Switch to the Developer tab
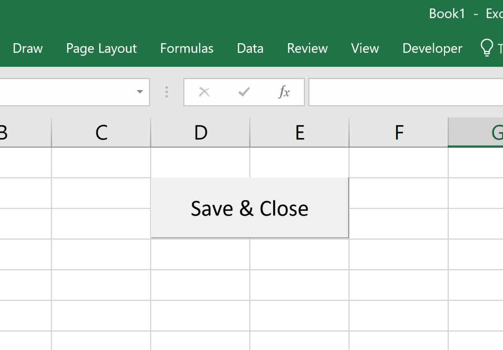Image resolution: width=503 pixels, height=350 pixels. pos(432,48)
